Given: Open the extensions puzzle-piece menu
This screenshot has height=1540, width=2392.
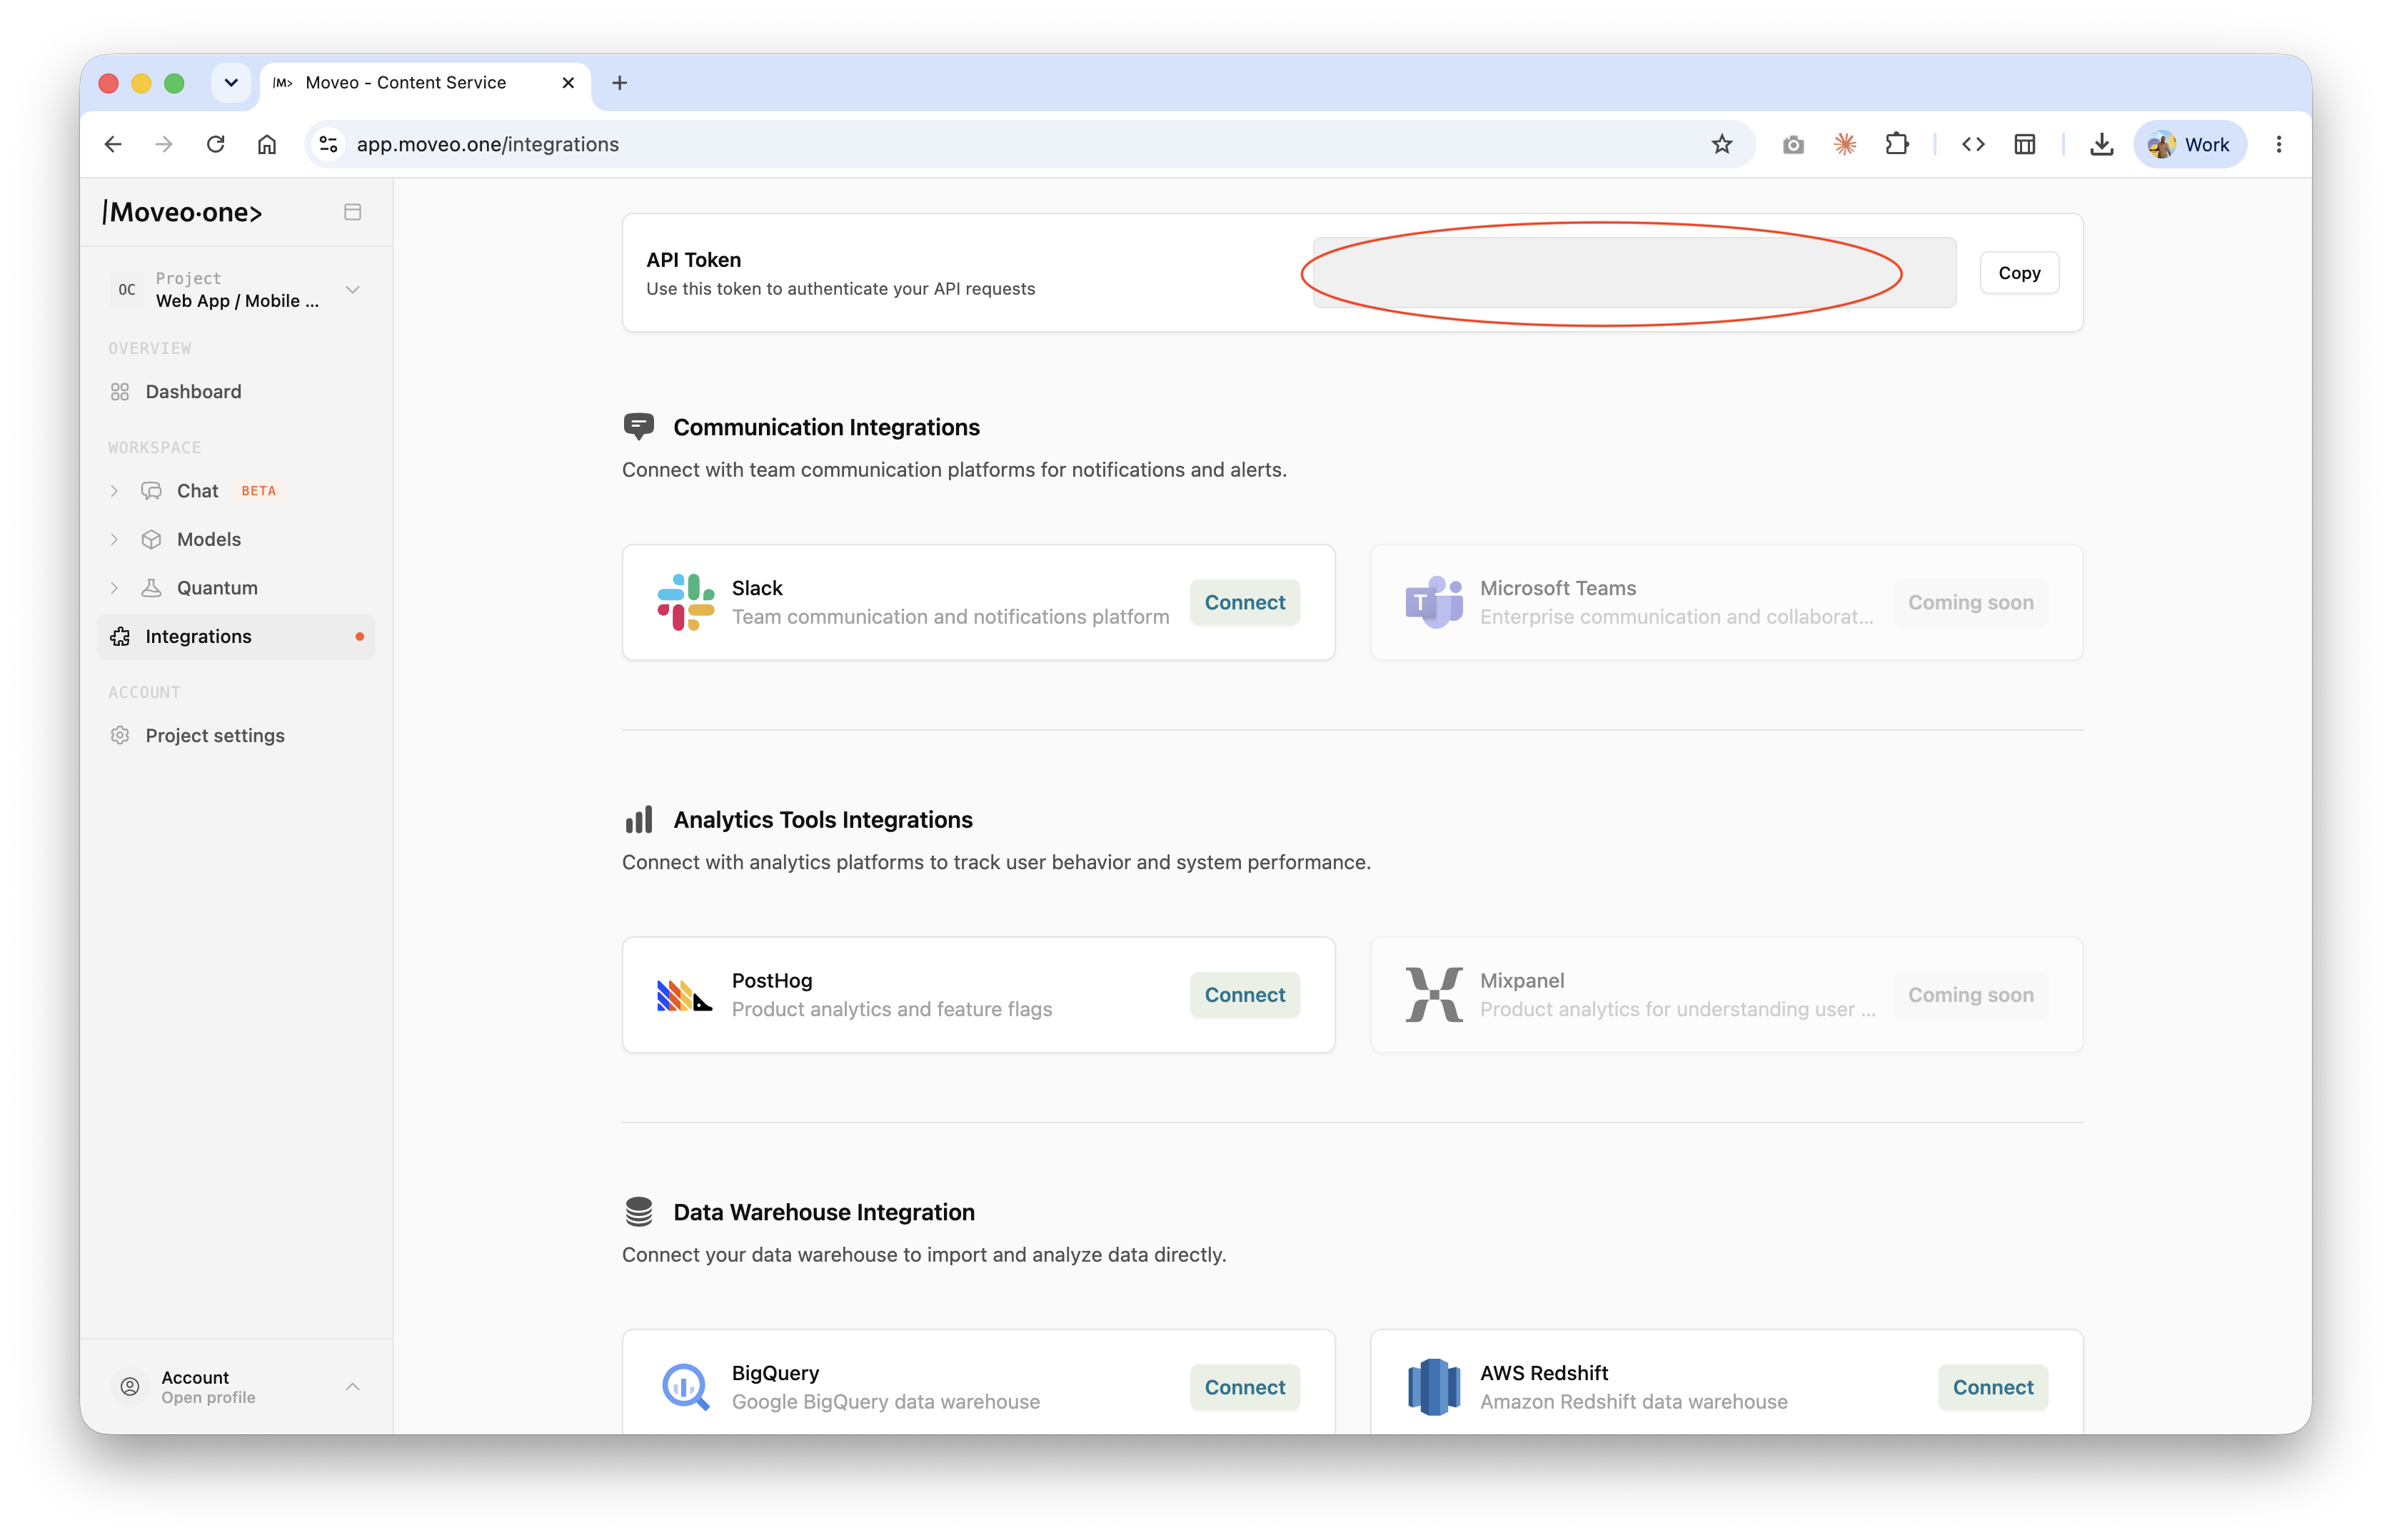Looking at the screenshot, I should pyautogui.click(x=1896, y=144).
